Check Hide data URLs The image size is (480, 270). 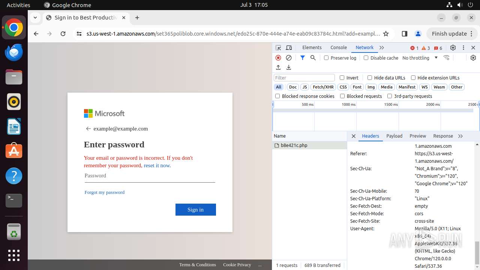370,78
